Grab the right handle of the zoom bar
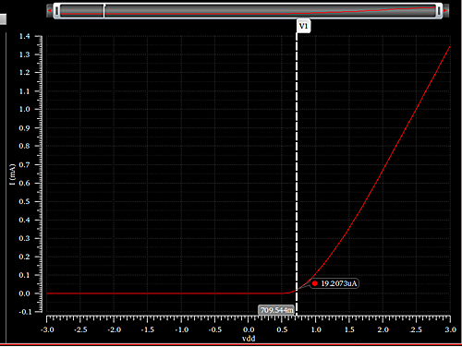The image size is (462, 347). (x=439, y=11)
